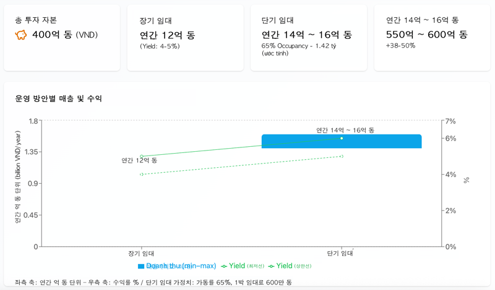This screenshot has width=495, height=290.
Task: Select the 단기 임대 summary card
Action: 308,38
